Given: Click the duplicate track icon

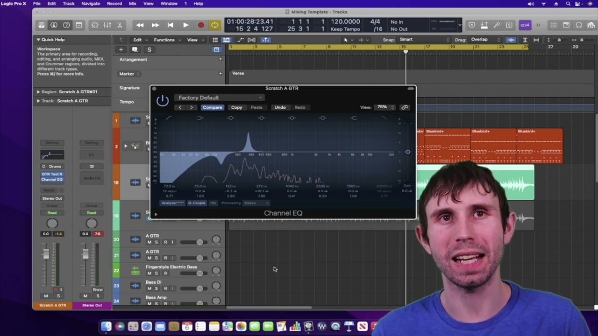Looking at the screenshot, I should (x=135, y=49).
